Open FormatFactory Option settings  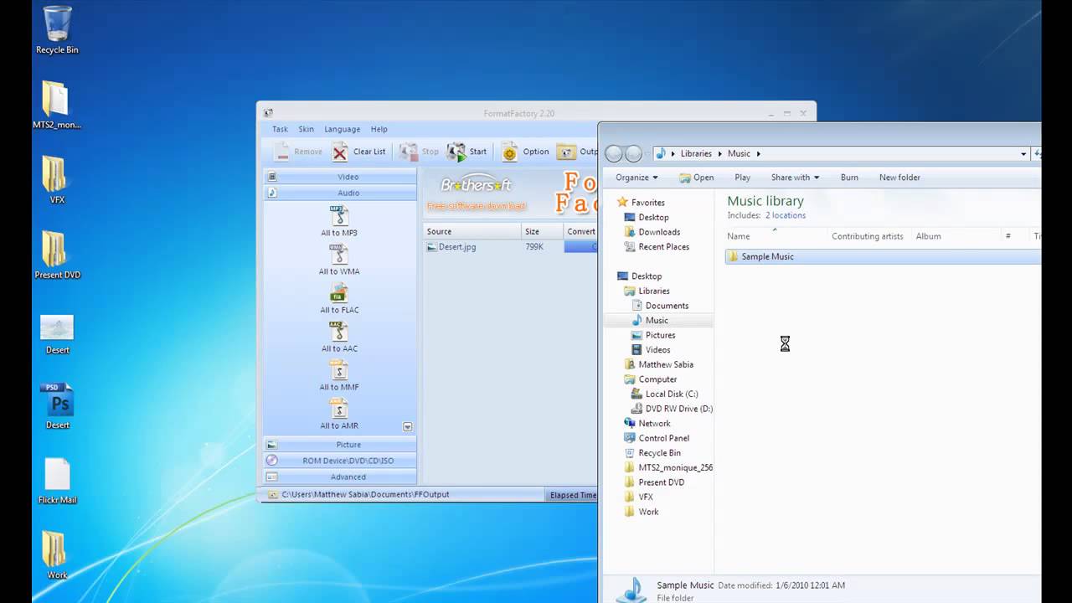coord(525,152)
